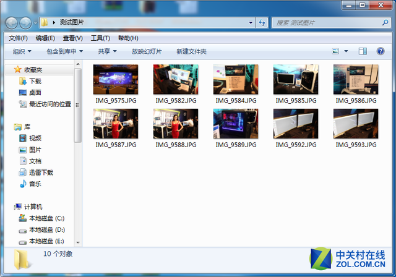The height and width of the screenshot is (277, 396).
Task: Click the change view icon in toolbar
Action: click(335, 51)
